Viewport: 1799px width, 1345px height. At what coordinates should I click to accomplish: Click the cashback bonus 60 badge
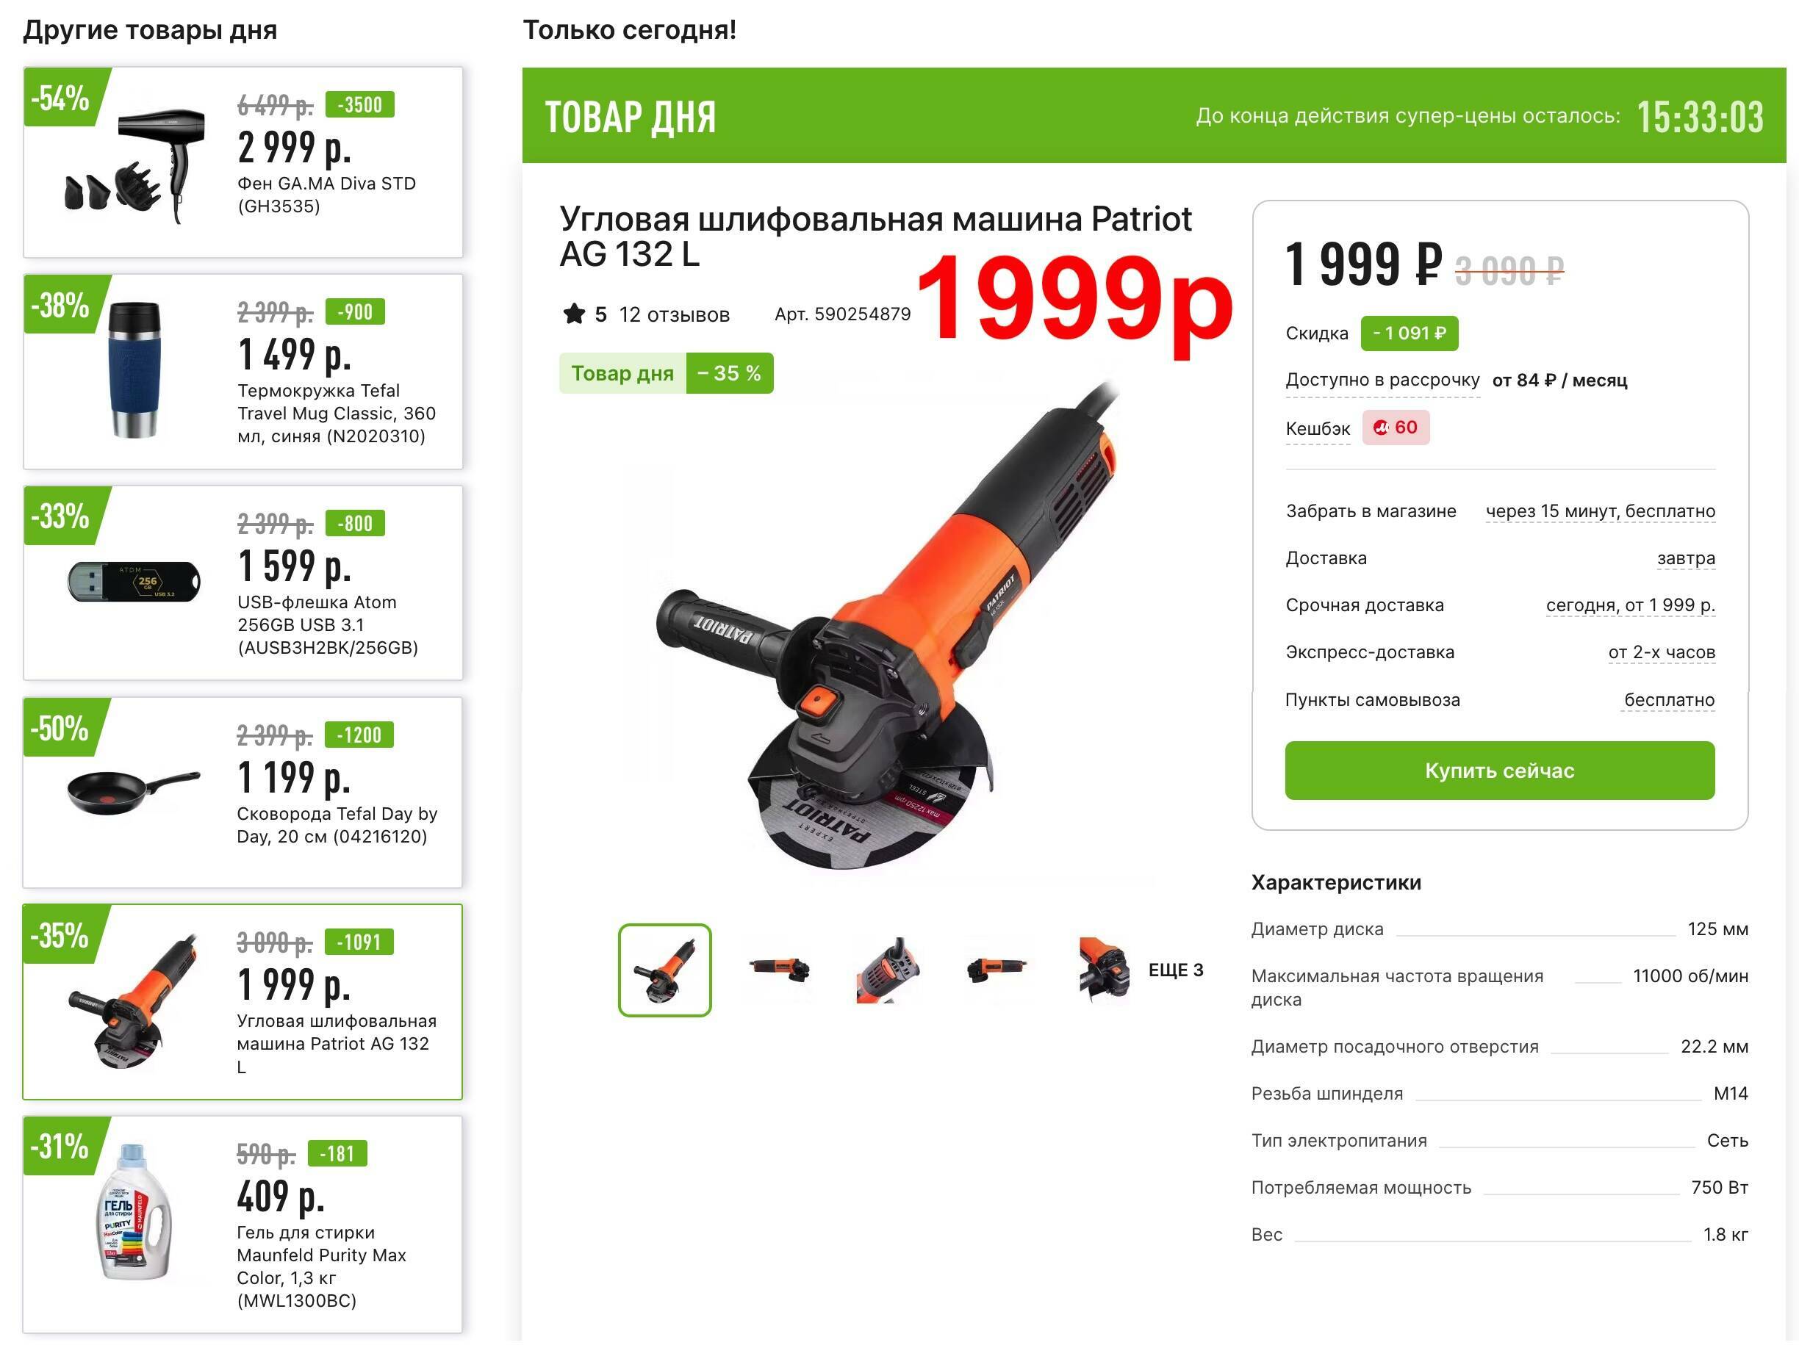click(1396, 428)
